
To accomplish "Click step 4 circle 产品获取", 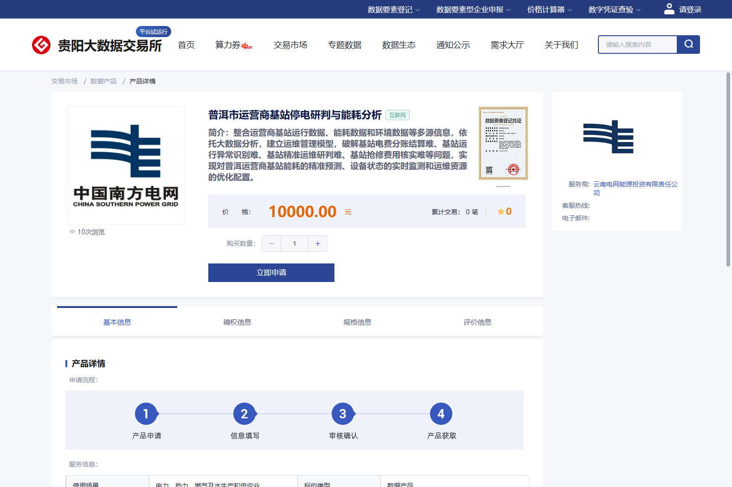I will pos(441,414).
